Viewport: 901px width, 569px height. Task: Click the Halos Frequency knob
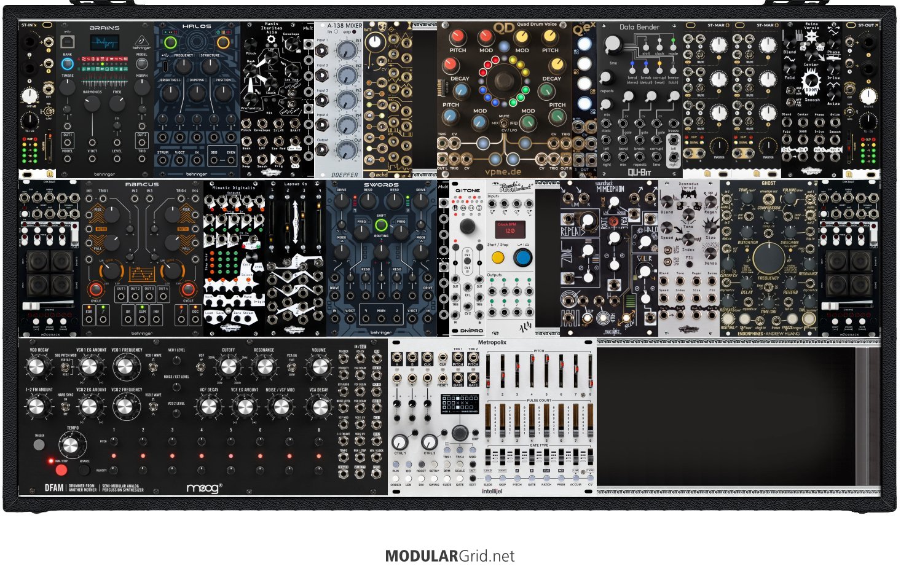(x=184, y=67)
